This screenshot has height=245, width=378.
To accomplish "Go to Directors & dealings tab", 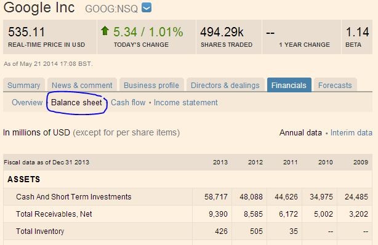I will [x=225, y=85].
